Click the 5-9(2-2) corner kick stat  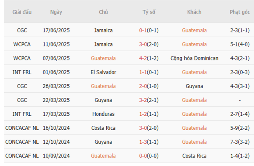[240, 128]
